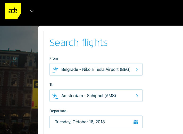Click the From label

tap(54, 58)
